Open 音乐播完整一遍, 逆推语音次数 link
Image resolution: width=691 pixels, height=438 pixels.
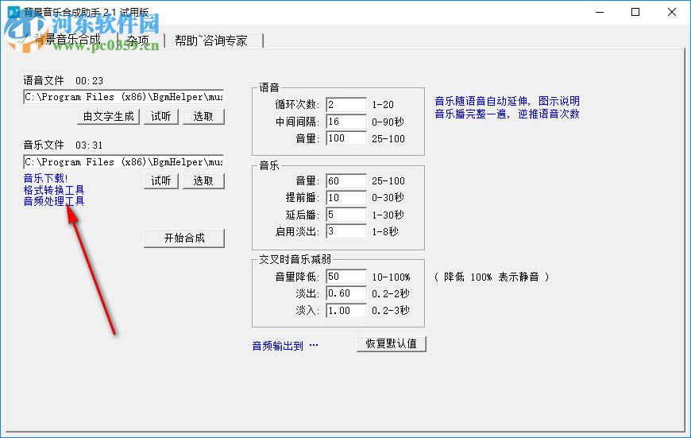click(x=508, y=114)
